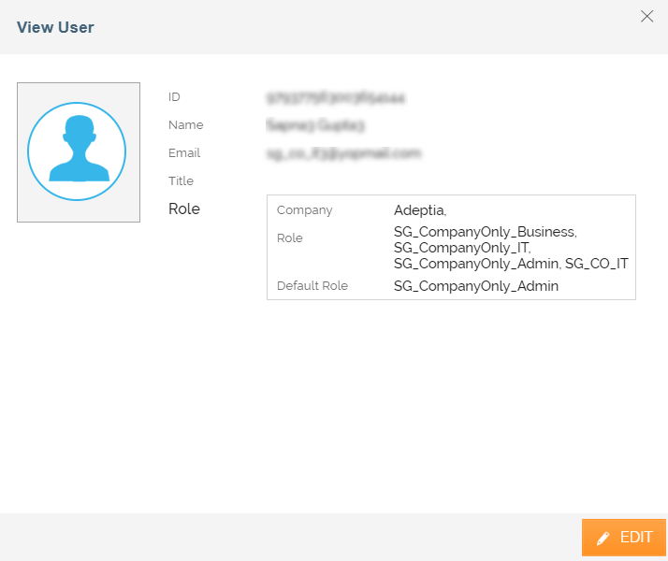The width and height of the screenshot is (668, 561).
Task: Select the SG_CO_IT role text
Action: pos(596,265)
